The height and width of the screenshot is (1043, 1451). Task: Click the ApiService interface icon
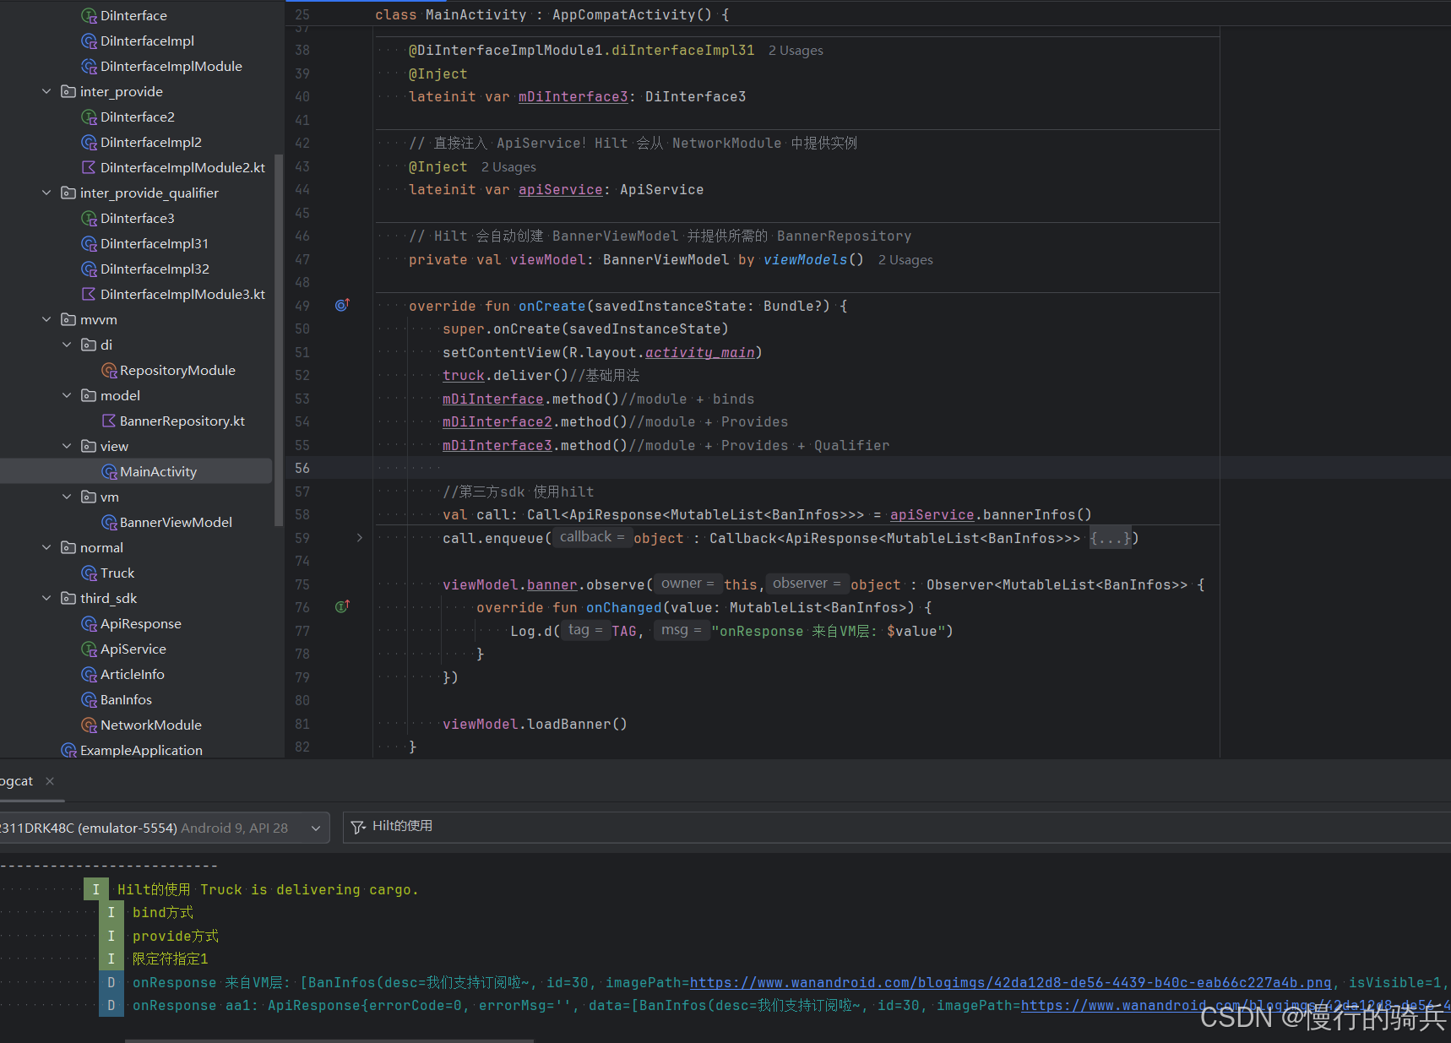click(x=89, y=649)
